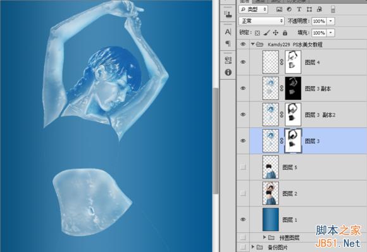
Task: Hide 图层 3 副本2
Action: [x=243, y=115]
